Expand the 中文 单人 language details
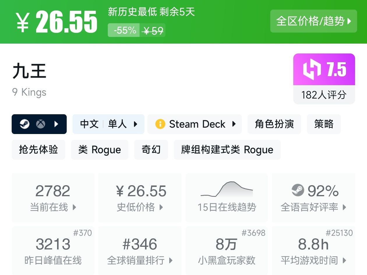 click(x=108, y=124)
